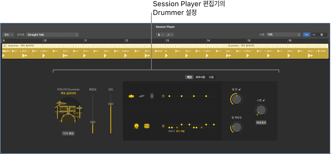The image size is (331, 154).
Task: Click bar 11 on the ruler
Action: click(x=86, y=40)
